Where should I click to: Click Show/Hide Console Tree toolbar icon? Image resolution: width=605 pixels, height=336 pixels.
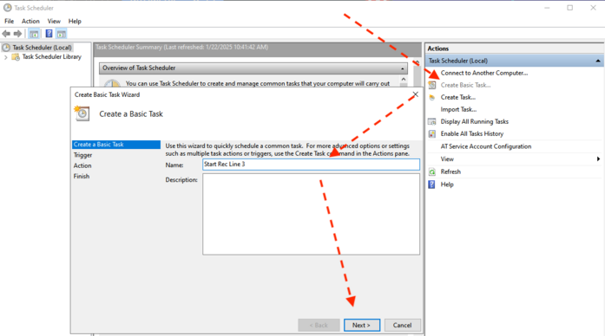(x=34, y=34)
